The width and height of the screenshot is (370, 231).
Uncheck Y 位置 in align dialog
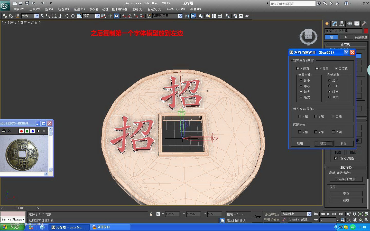click(x=317, y=68)
